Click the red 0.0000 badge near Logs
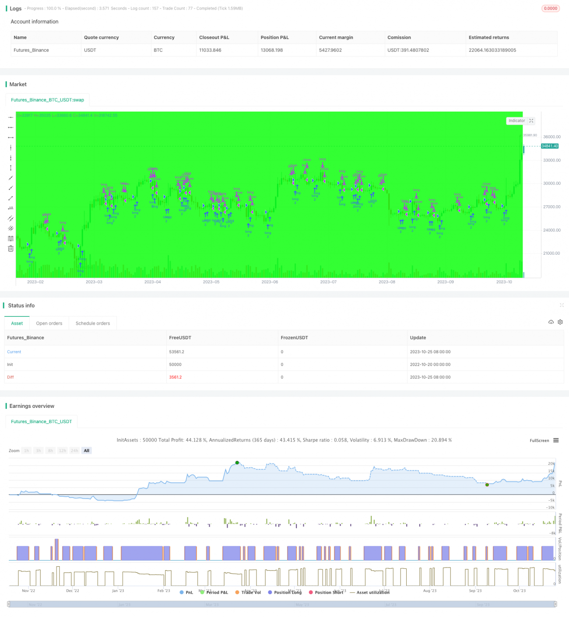 (x=550, y=8)
